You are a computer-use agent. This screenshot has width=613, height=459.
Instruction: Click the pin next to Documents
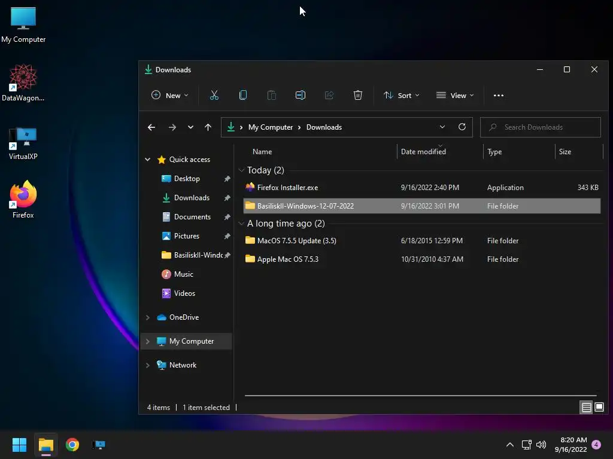tap(227, 217)
